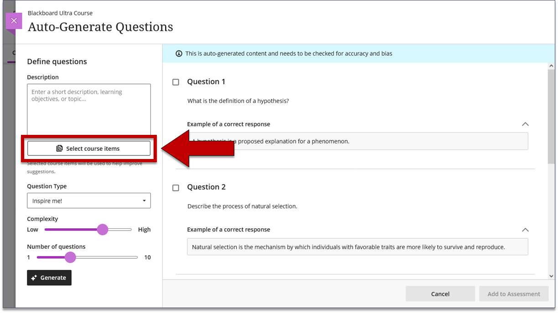Click the info icon in the auto-generated banner

(179, 54)
